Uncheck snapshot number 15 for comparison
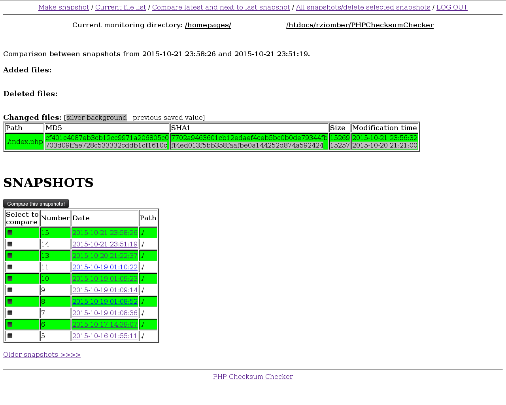 click(9, 233)
